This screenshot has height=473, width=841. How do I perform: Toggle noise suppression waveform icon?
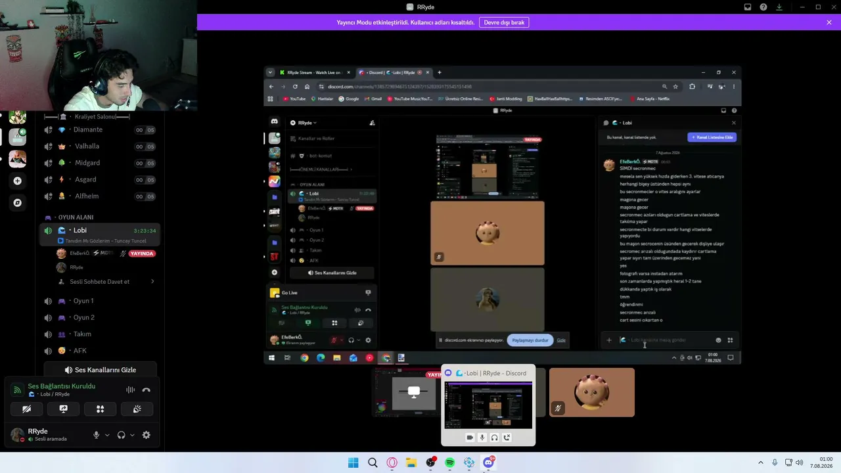[x=130, y=390]
